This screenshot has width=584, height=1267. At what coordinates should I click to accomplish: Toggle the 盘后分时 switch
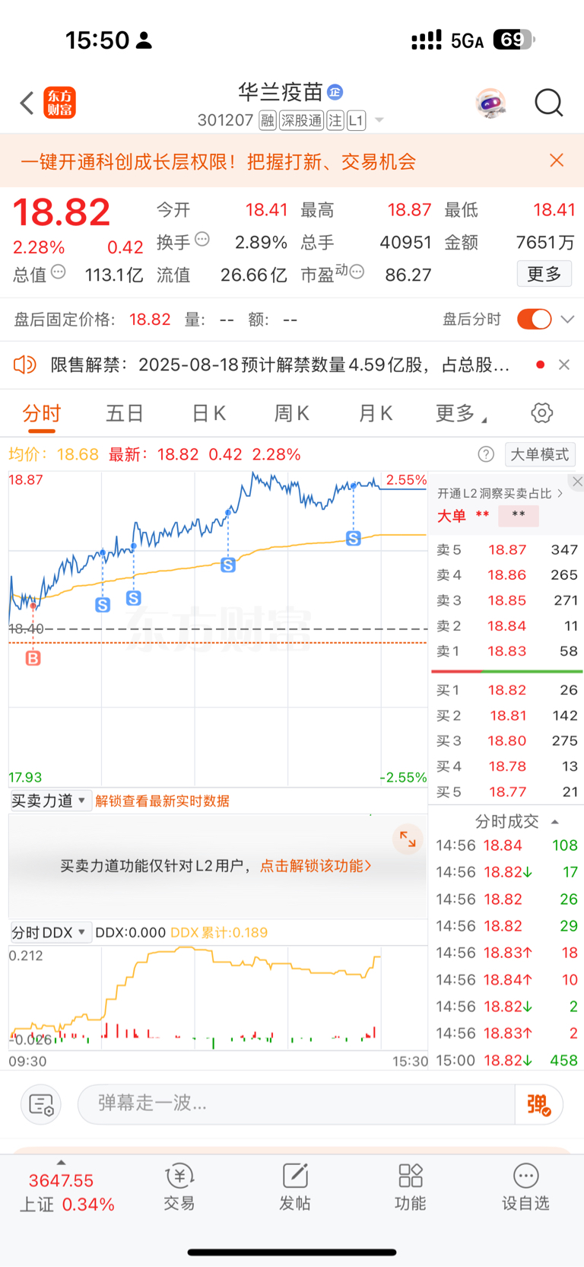[534, 319]
